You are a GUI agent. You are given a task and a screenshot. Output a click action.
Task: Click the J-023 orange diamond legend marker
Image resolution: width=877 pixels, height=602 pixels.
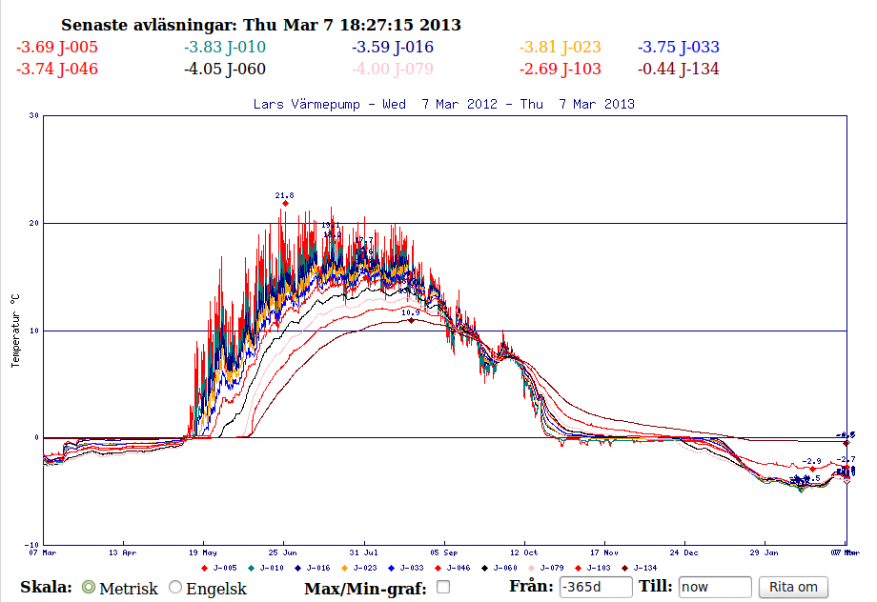(x=344, y=568)
